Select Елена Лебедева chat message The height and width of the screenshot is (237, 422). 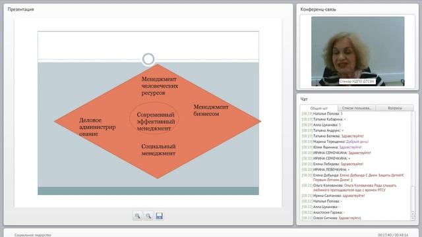[x=332, y=164]
